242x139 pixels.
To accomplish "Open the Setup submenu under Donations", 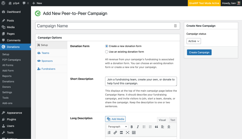I will [x=6, y=54].
